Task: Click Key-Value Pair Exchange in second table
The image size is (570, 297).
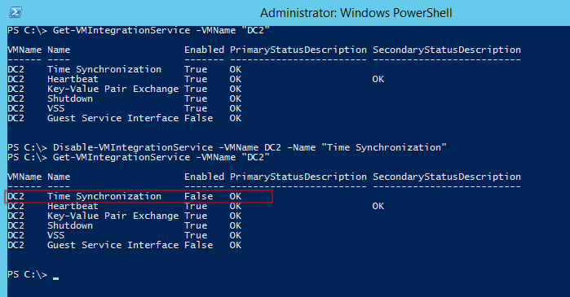Action: click(113, 216)
